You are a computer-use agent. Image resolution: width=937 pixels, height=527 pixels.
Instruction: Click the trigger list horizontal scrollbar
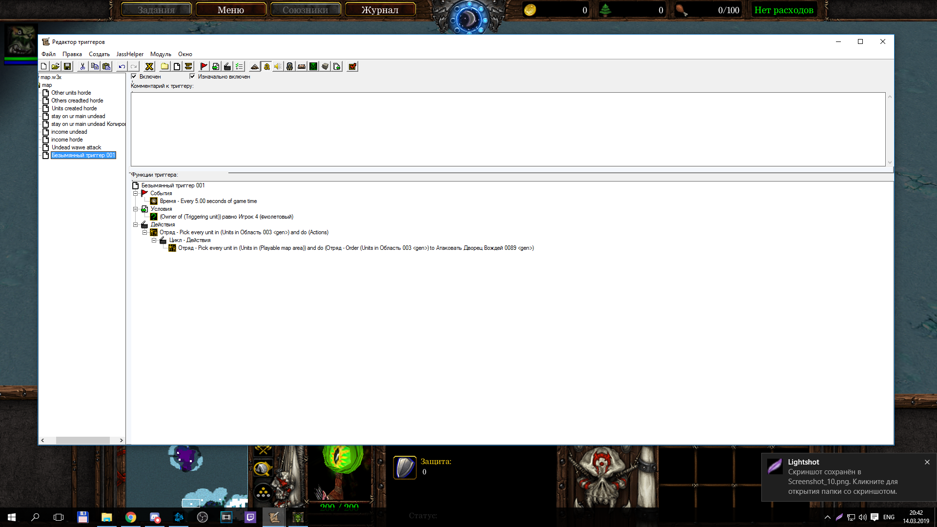click(82, 440)
